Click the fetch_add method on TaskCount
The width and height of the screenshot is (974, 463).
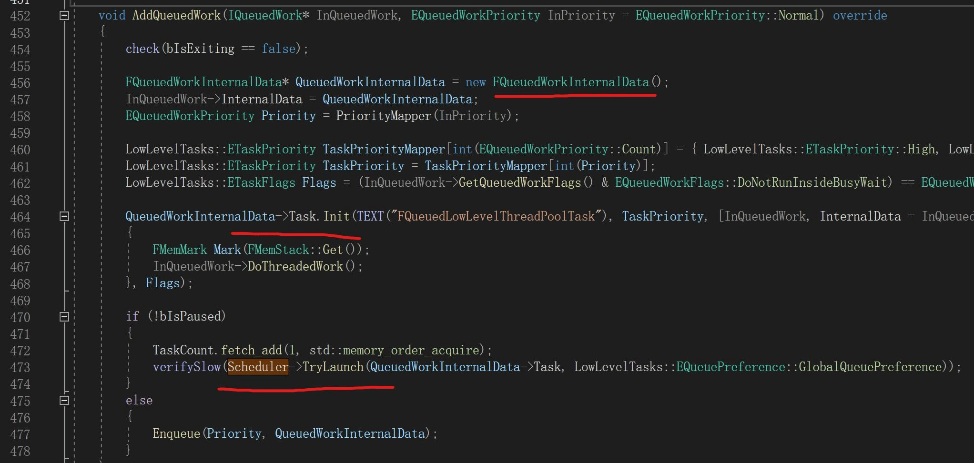[x=252, y=350]
